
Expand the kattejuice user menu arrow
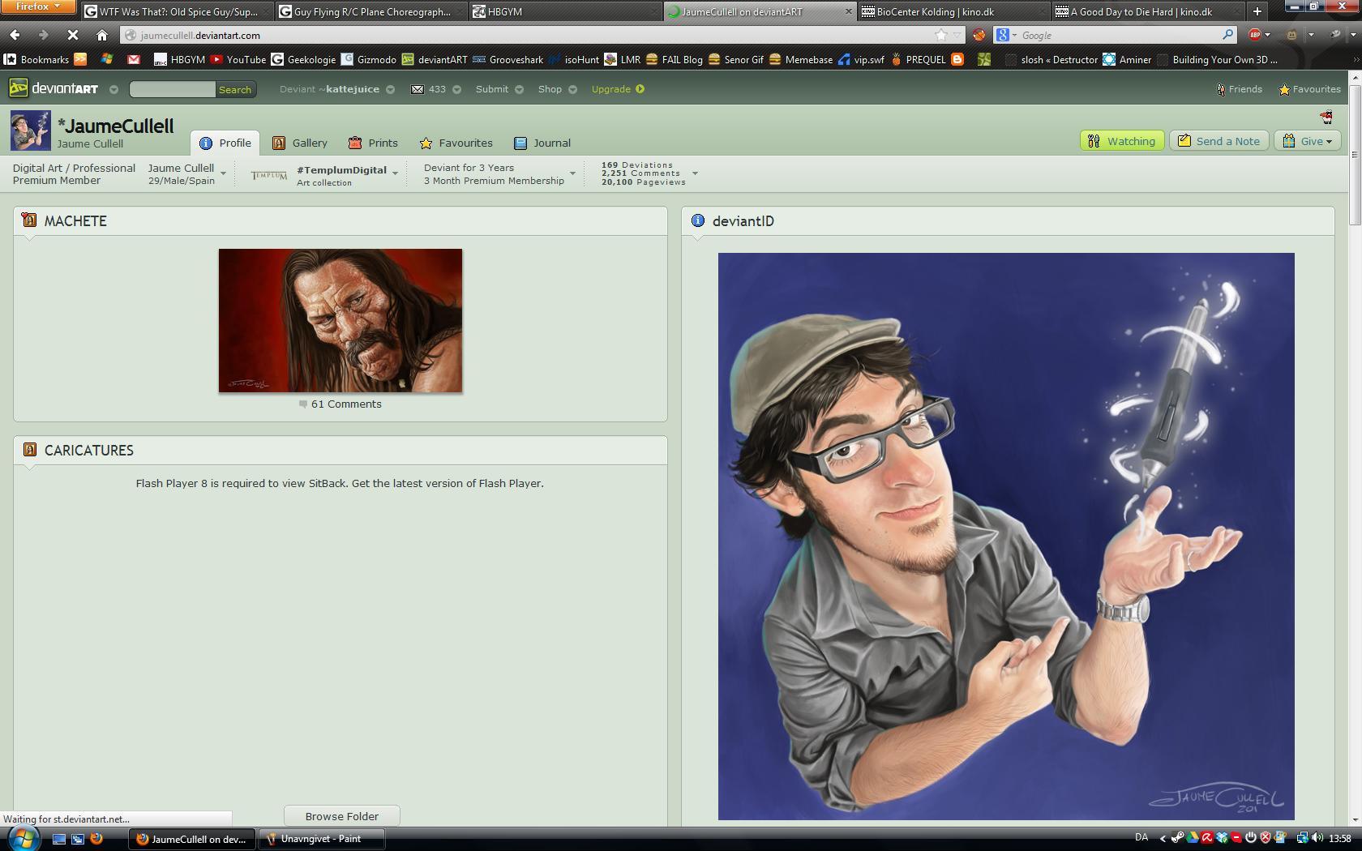pyautogui.click(x=391, y=89)
